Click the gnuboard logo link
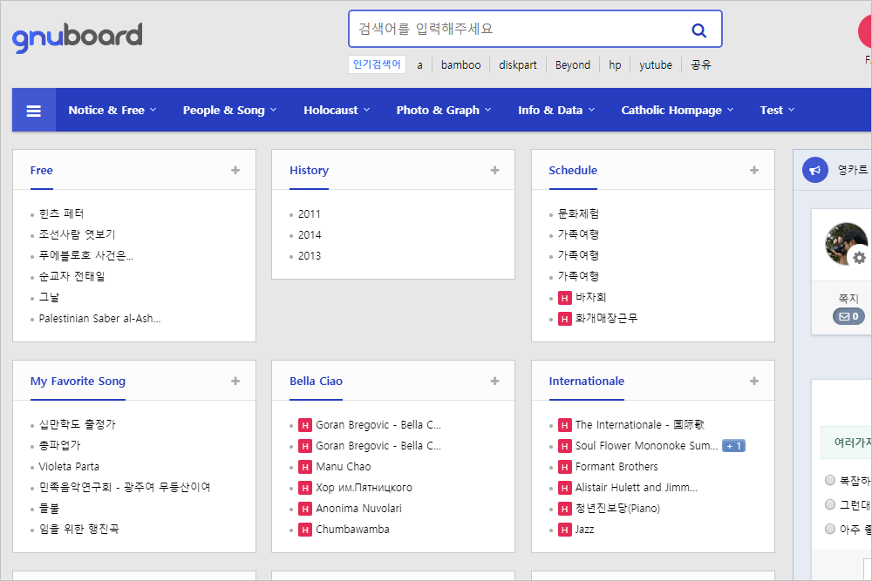This screenshot has width=872, height=581. click(77, 37)
